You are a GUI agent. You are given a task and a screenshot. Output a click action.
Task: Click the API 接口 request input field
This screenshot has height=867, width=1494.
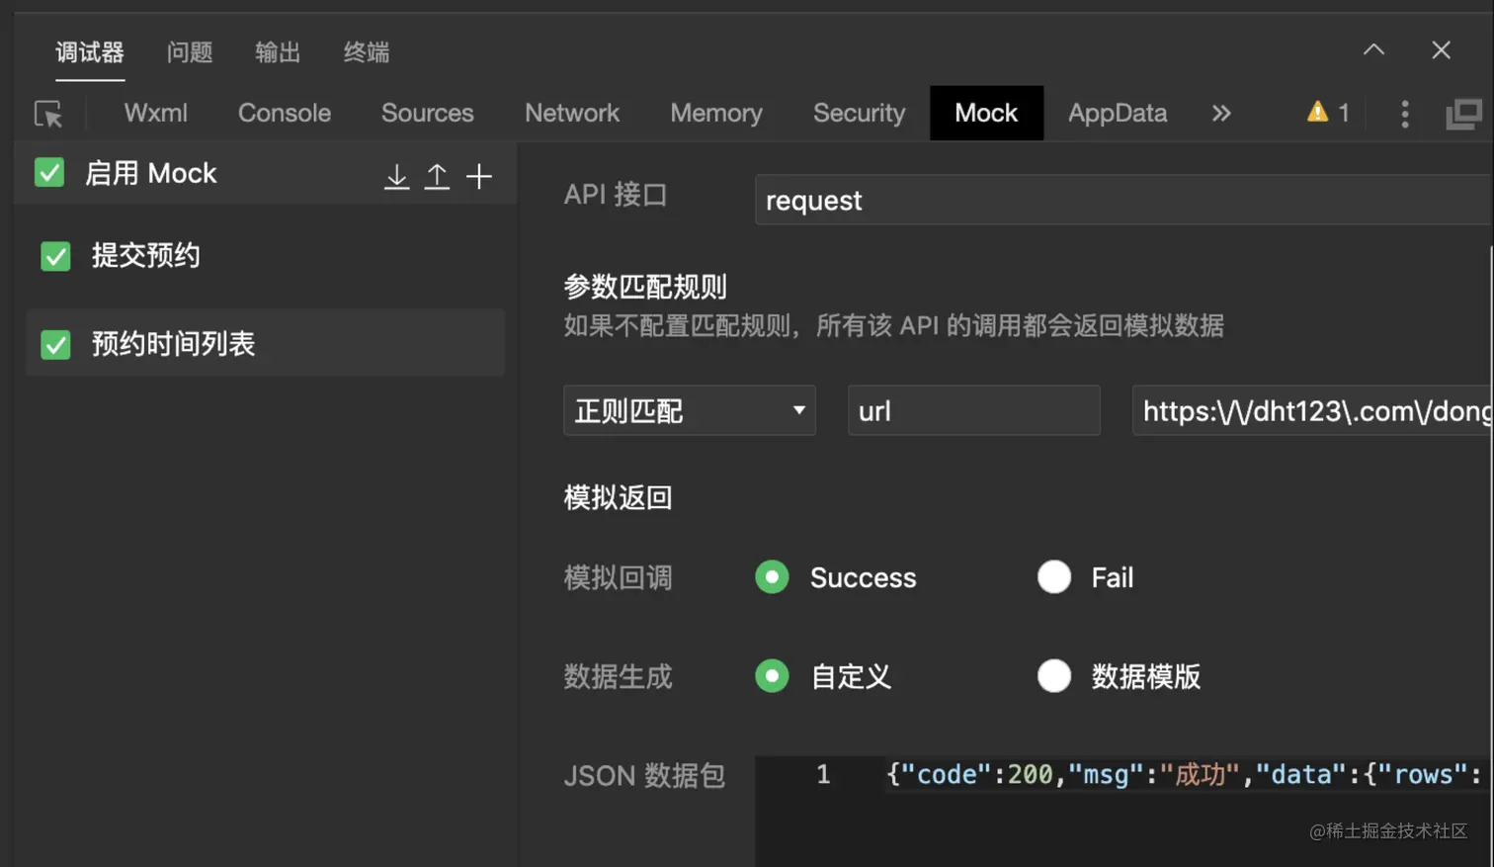pos(1121,201)
